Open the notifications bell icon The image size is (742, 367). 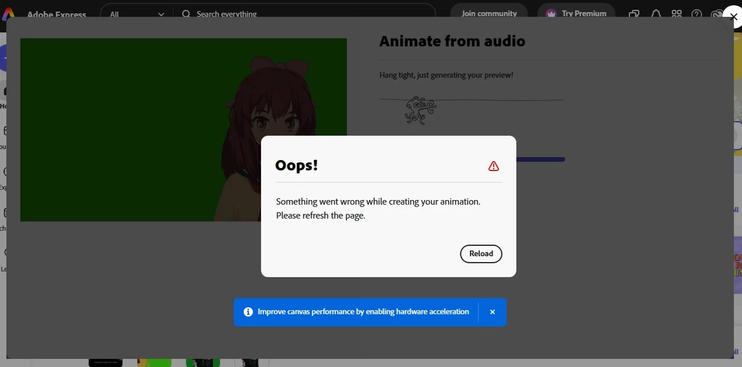pyautogui.click(x=656, y=14)
